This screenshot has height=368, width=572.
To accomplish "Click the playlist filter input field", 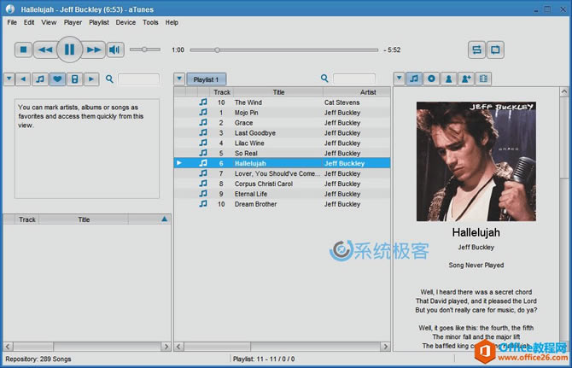I will pos(353,79).
